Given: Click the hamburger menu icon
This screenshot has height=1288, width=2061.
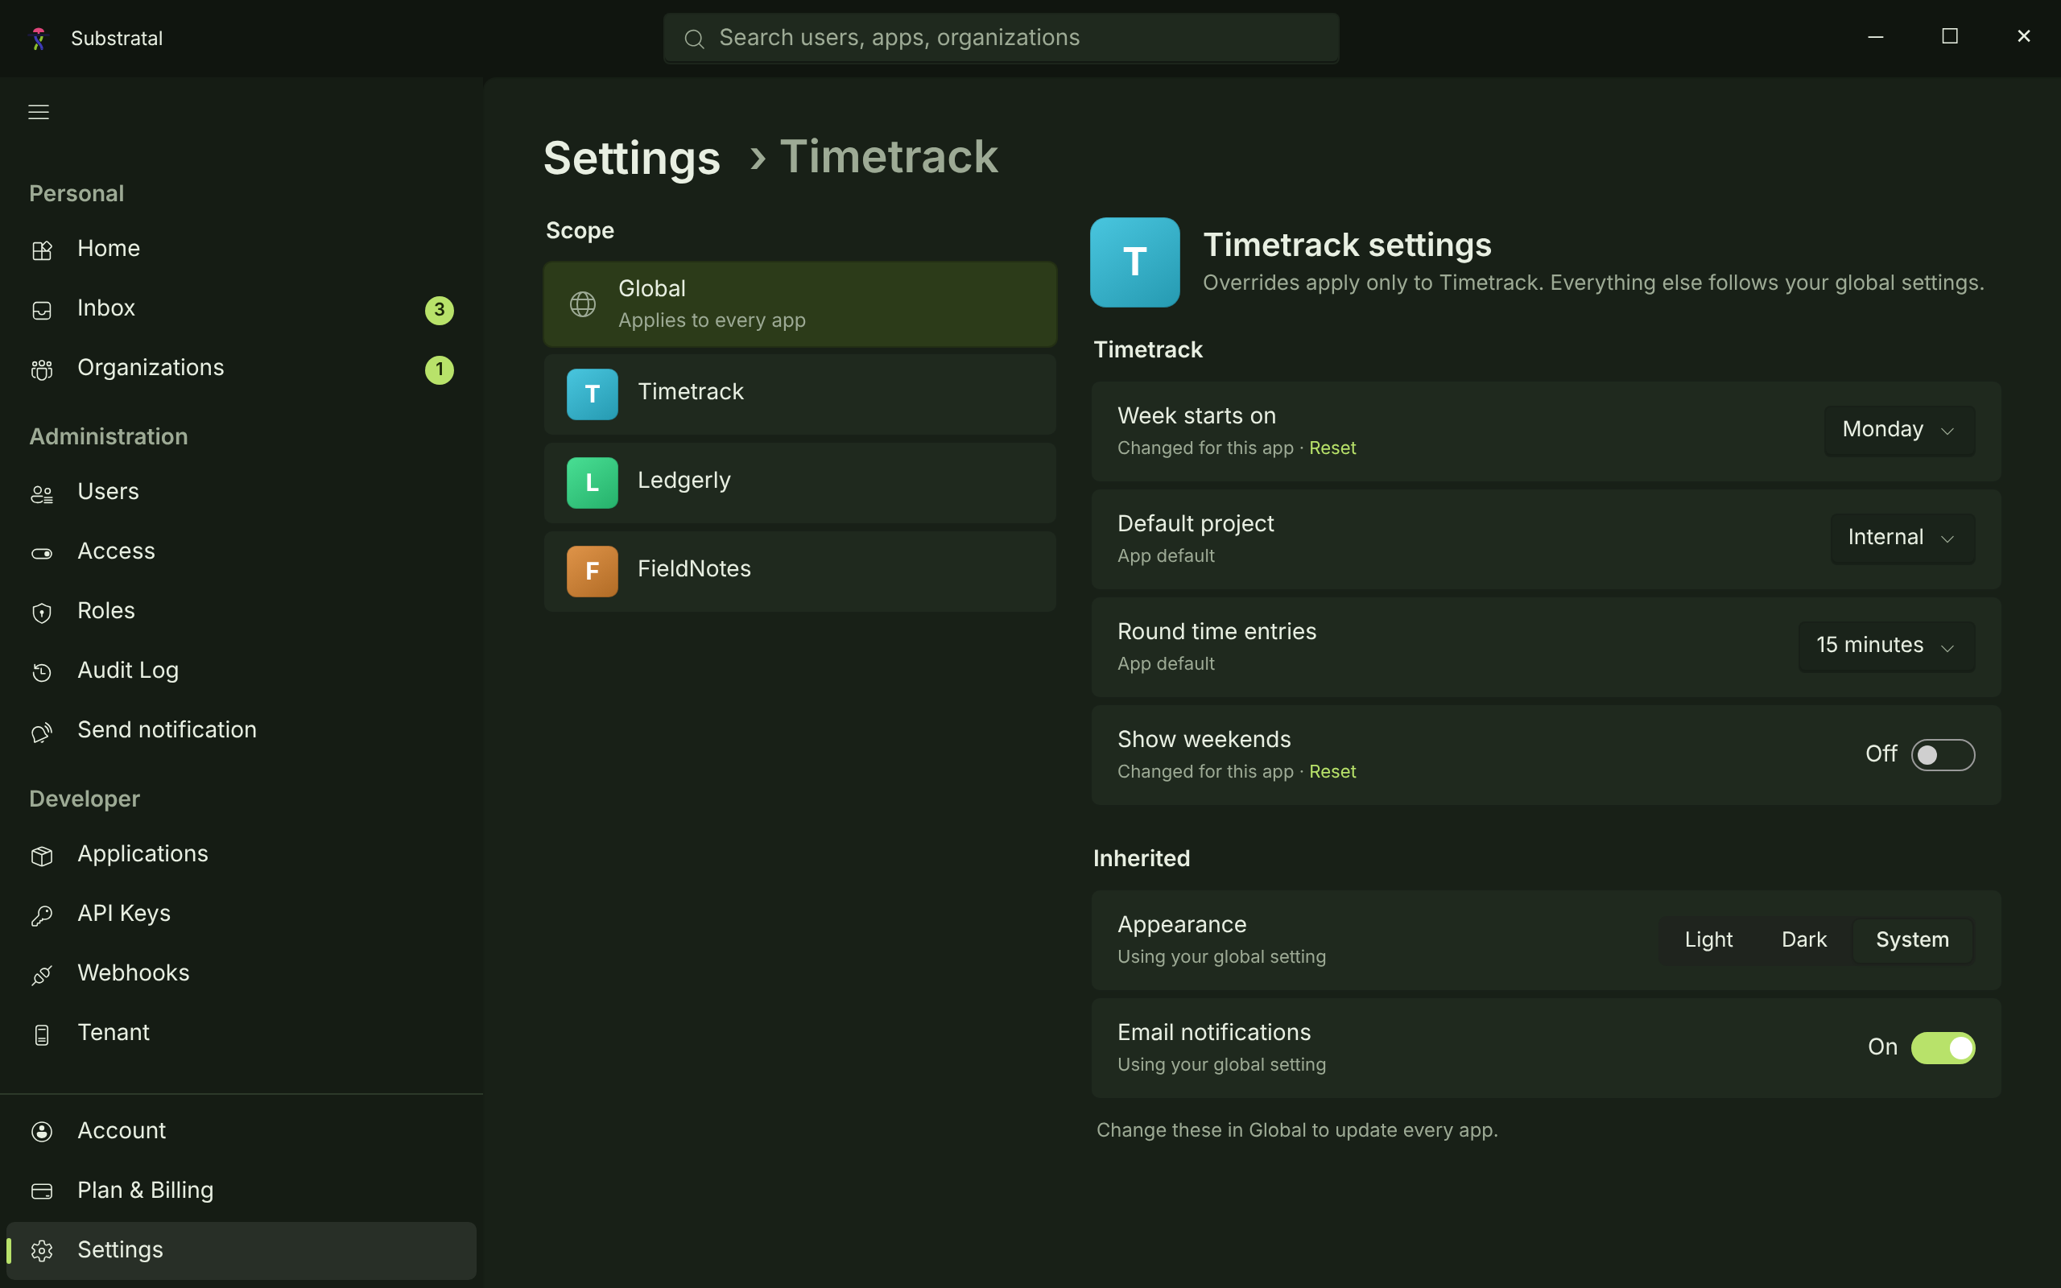Looking at the screenshot, I should pyautogui.click(x=39, y=112).
